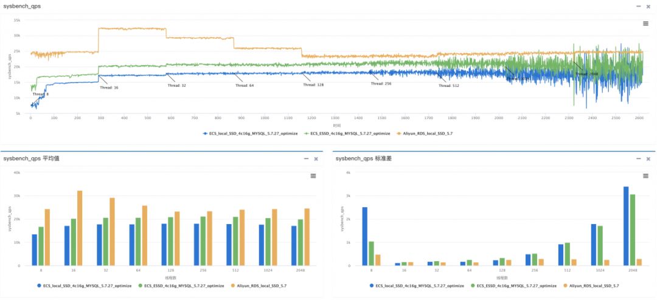Minimize the sysbench_qps 标准差 panel
The image size is (657, 300).
click(638, 159)
